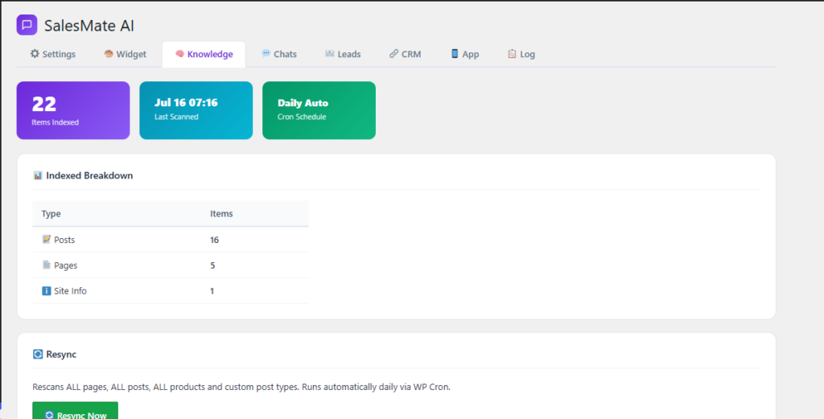Viewport: 824px width, 419px height.
Task: Click the Site Info row info icon
Action: click(47, 291)
